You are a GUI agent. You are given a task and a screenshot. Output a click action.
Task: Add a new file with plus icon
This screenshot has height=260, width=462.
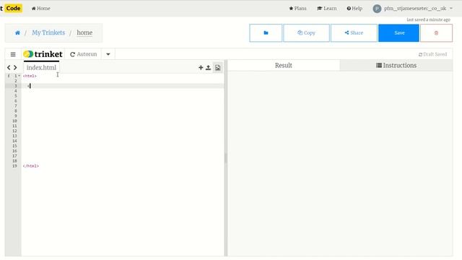201,67
